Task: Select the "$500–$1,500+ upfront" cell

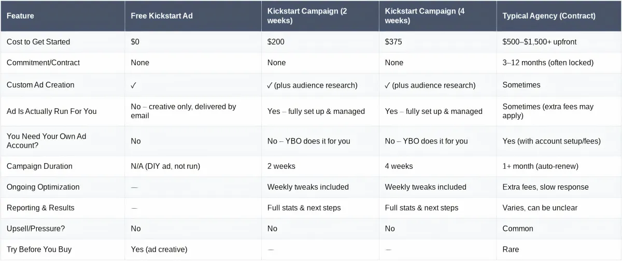Action: point(540,41)
